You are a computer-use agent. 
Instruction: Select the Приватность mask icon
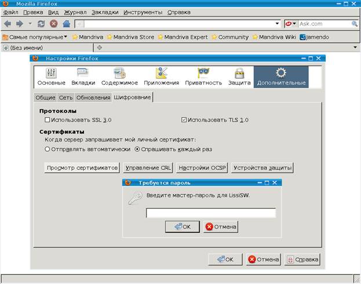(x=203, y=73)
